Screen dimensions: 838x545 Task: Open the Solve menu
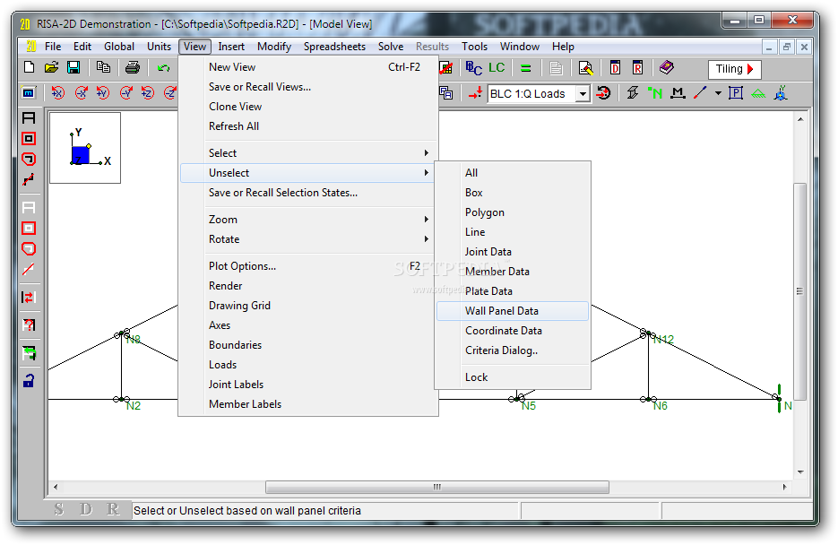click(x=391, y=47)
